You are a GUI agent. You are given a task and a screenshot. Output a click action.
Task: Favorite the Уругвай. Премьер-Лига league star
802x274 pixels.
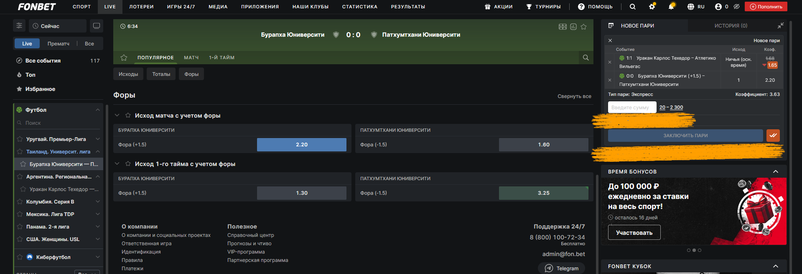coord(20,139)
